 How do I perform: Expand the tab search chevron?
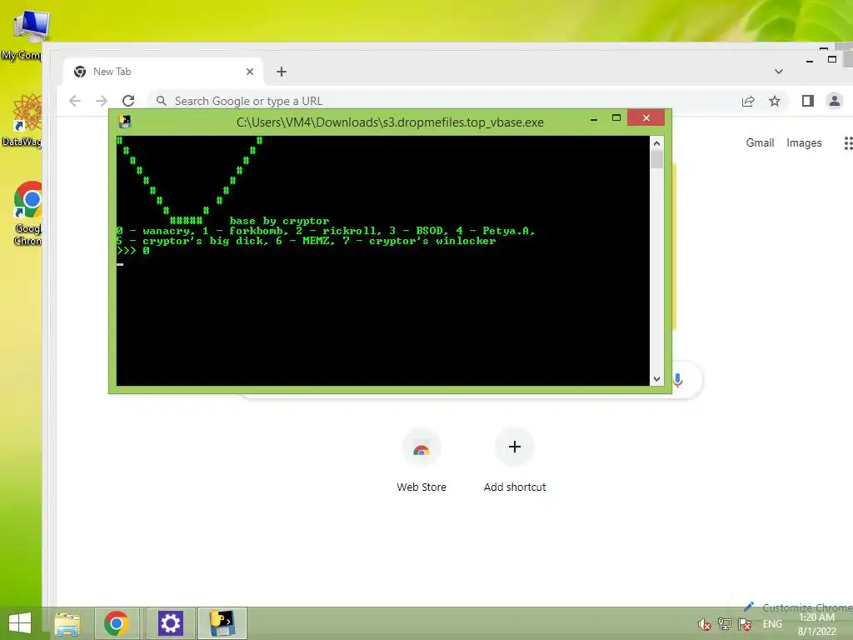(779, 72)
